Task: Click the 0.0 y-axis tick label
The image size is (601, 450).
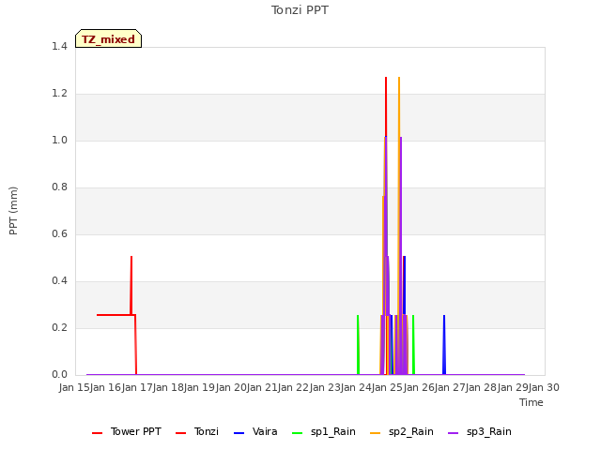Action: point(59,375)
